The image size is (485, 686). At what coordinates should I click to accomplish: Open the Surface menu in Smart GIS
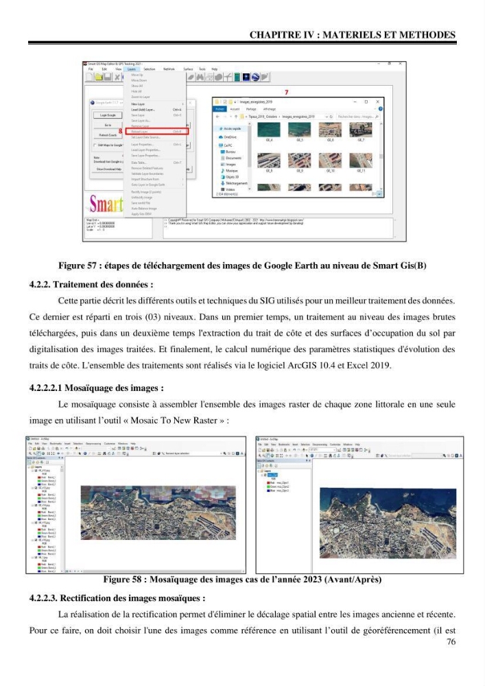coord(188,69)
